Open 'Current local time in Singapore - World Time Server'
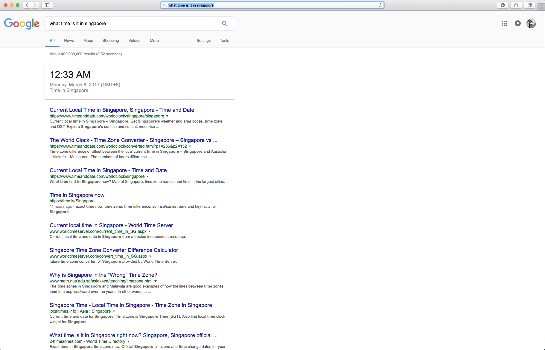Image resolution: width=545 pixels, height=350 pixels. point(111,225)
